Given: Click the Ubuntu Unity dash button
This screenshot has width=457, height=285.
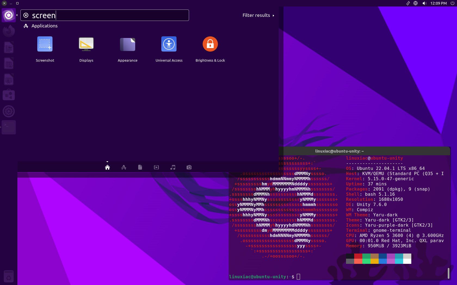Looking at the screenshot, I should (9, 15).
